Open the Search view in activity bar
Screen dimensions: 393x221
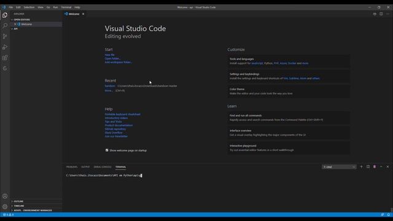click(5, 26)
